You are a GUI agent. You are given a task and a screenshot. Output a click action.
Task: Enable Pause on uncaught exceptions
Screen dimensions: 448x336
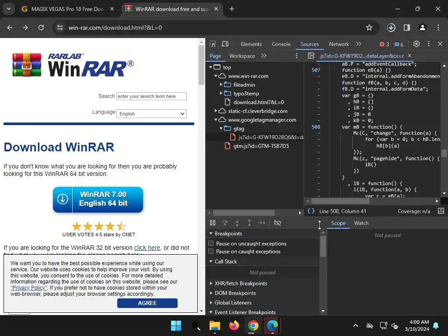click(x=211, y=243)
